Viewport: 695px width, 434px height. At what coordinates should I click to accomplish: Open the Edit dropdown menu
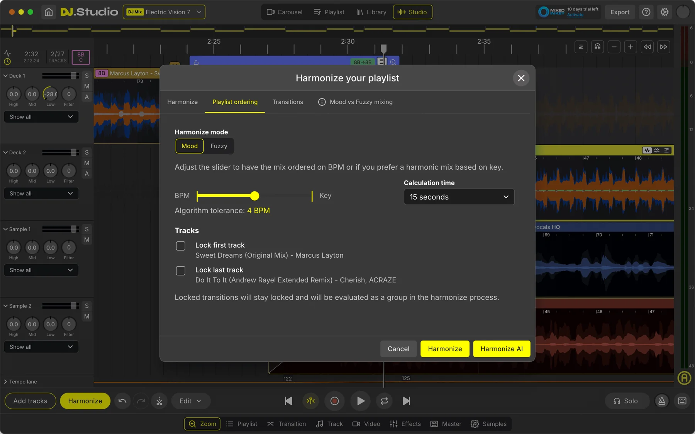(x=191, y=401)
